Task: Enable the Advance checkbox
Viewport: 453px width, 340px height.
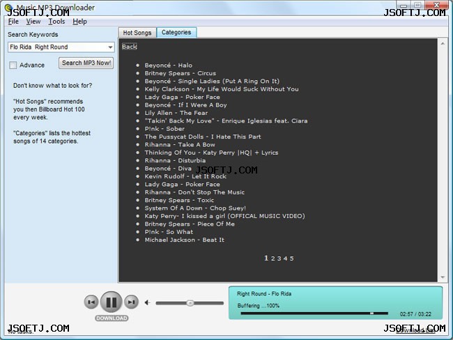Action: (13, 65)
